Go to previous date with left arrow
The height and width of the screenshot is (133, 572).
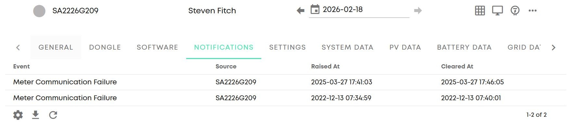[301, 11]
